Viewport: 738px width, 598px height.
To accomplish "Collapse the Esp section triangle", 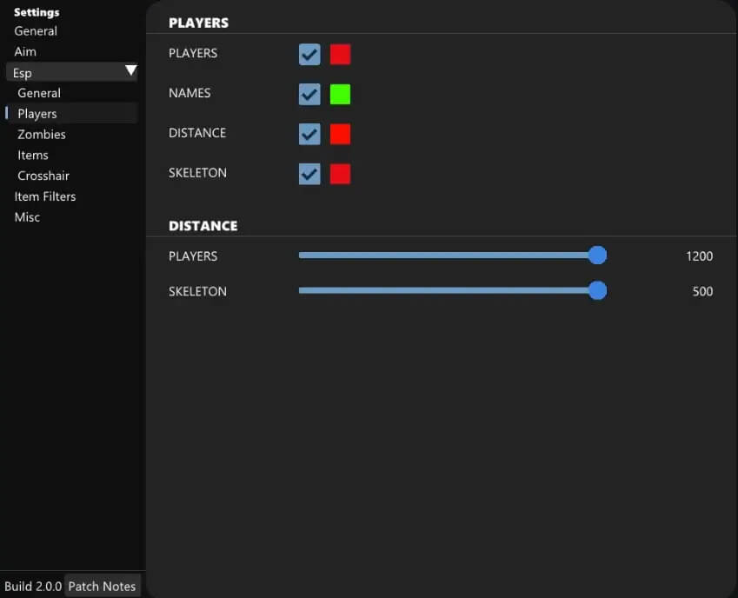I will coord(130,71).
